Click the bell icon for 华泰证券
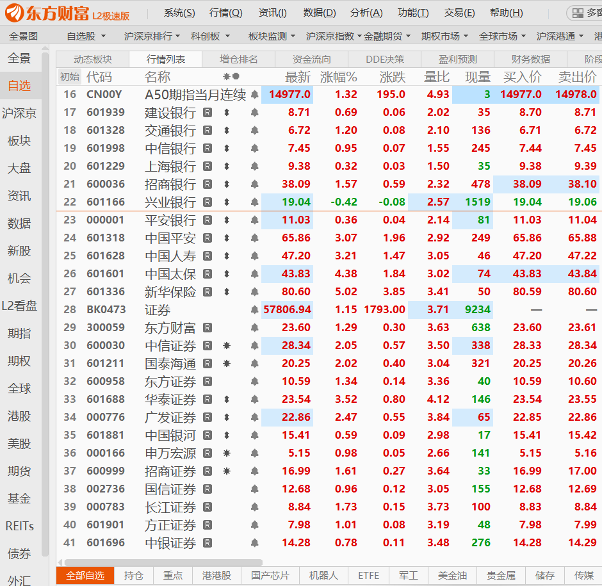602x586 pixels. tap(254, 400)
